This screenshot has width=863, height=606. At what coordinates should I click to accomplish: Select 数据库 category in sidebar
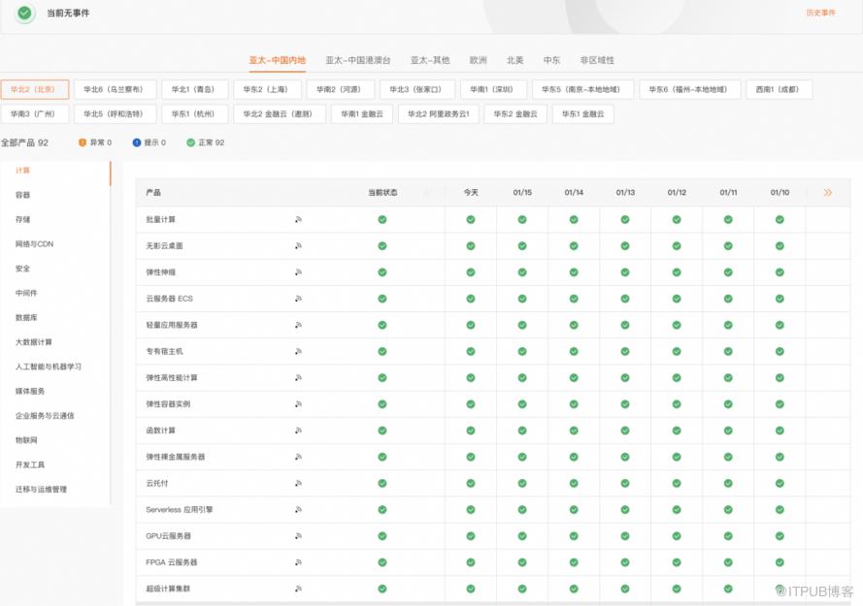[26, 317]
